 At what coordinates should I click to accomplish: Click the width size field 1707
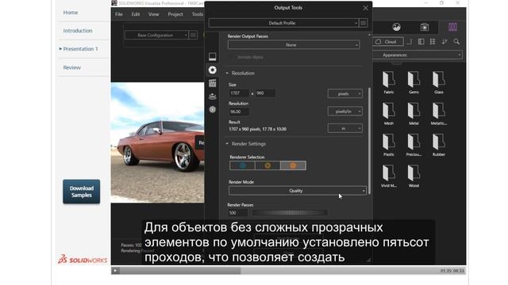(x=239, y=93)
